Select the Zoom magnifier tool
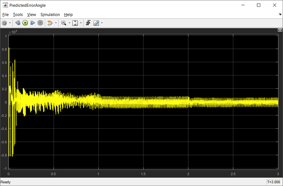Image resolution: width=283 pixels, height=186 pixels. (x=64, y=23)
